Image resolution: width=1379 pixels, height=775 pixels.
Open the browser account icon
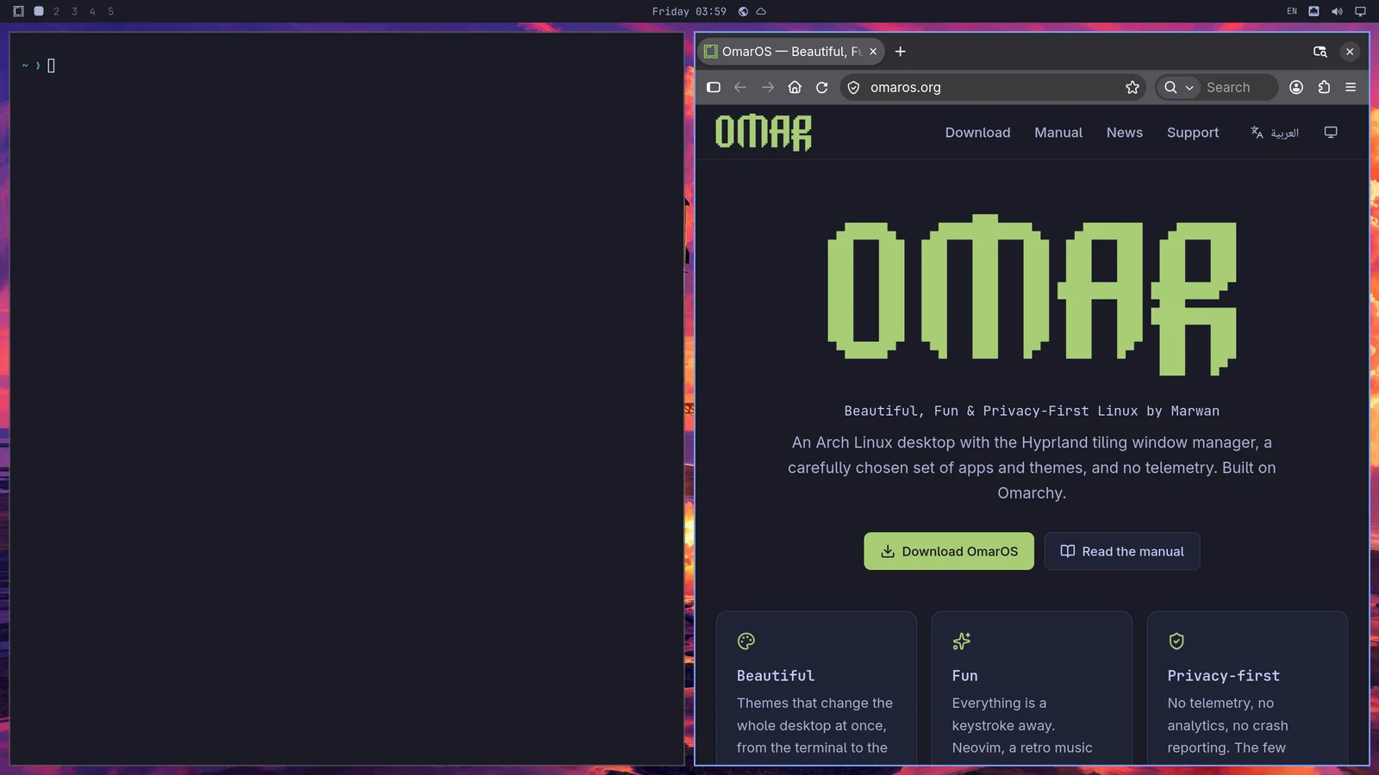click(1296, 87)
